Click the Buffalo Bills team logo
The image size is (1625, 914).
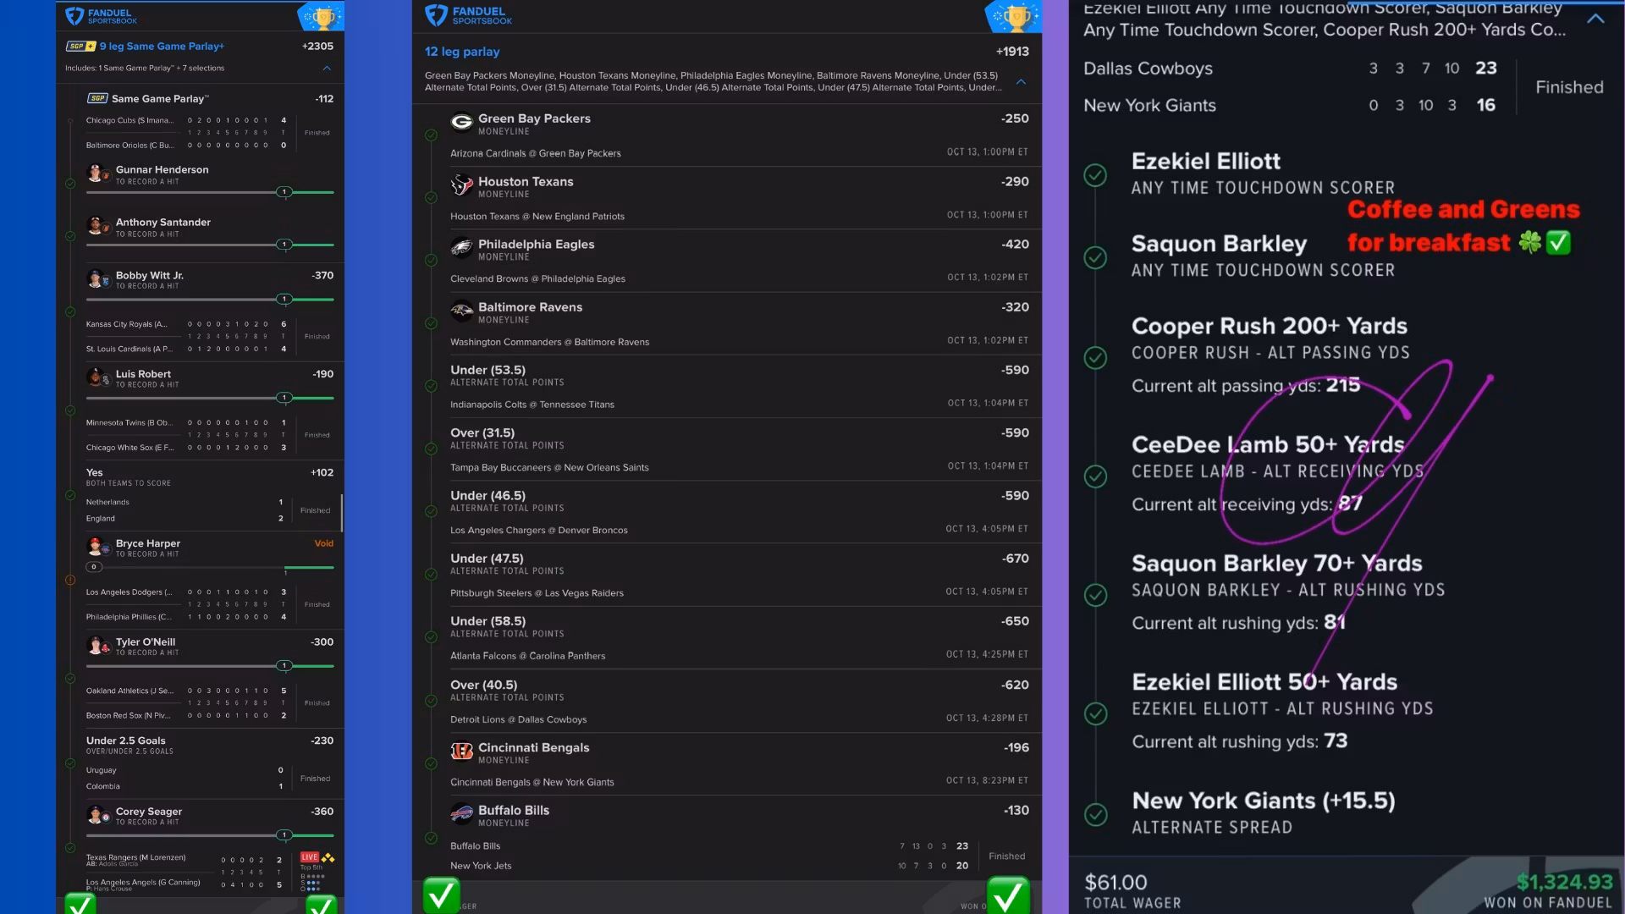[x=461, y=814]
